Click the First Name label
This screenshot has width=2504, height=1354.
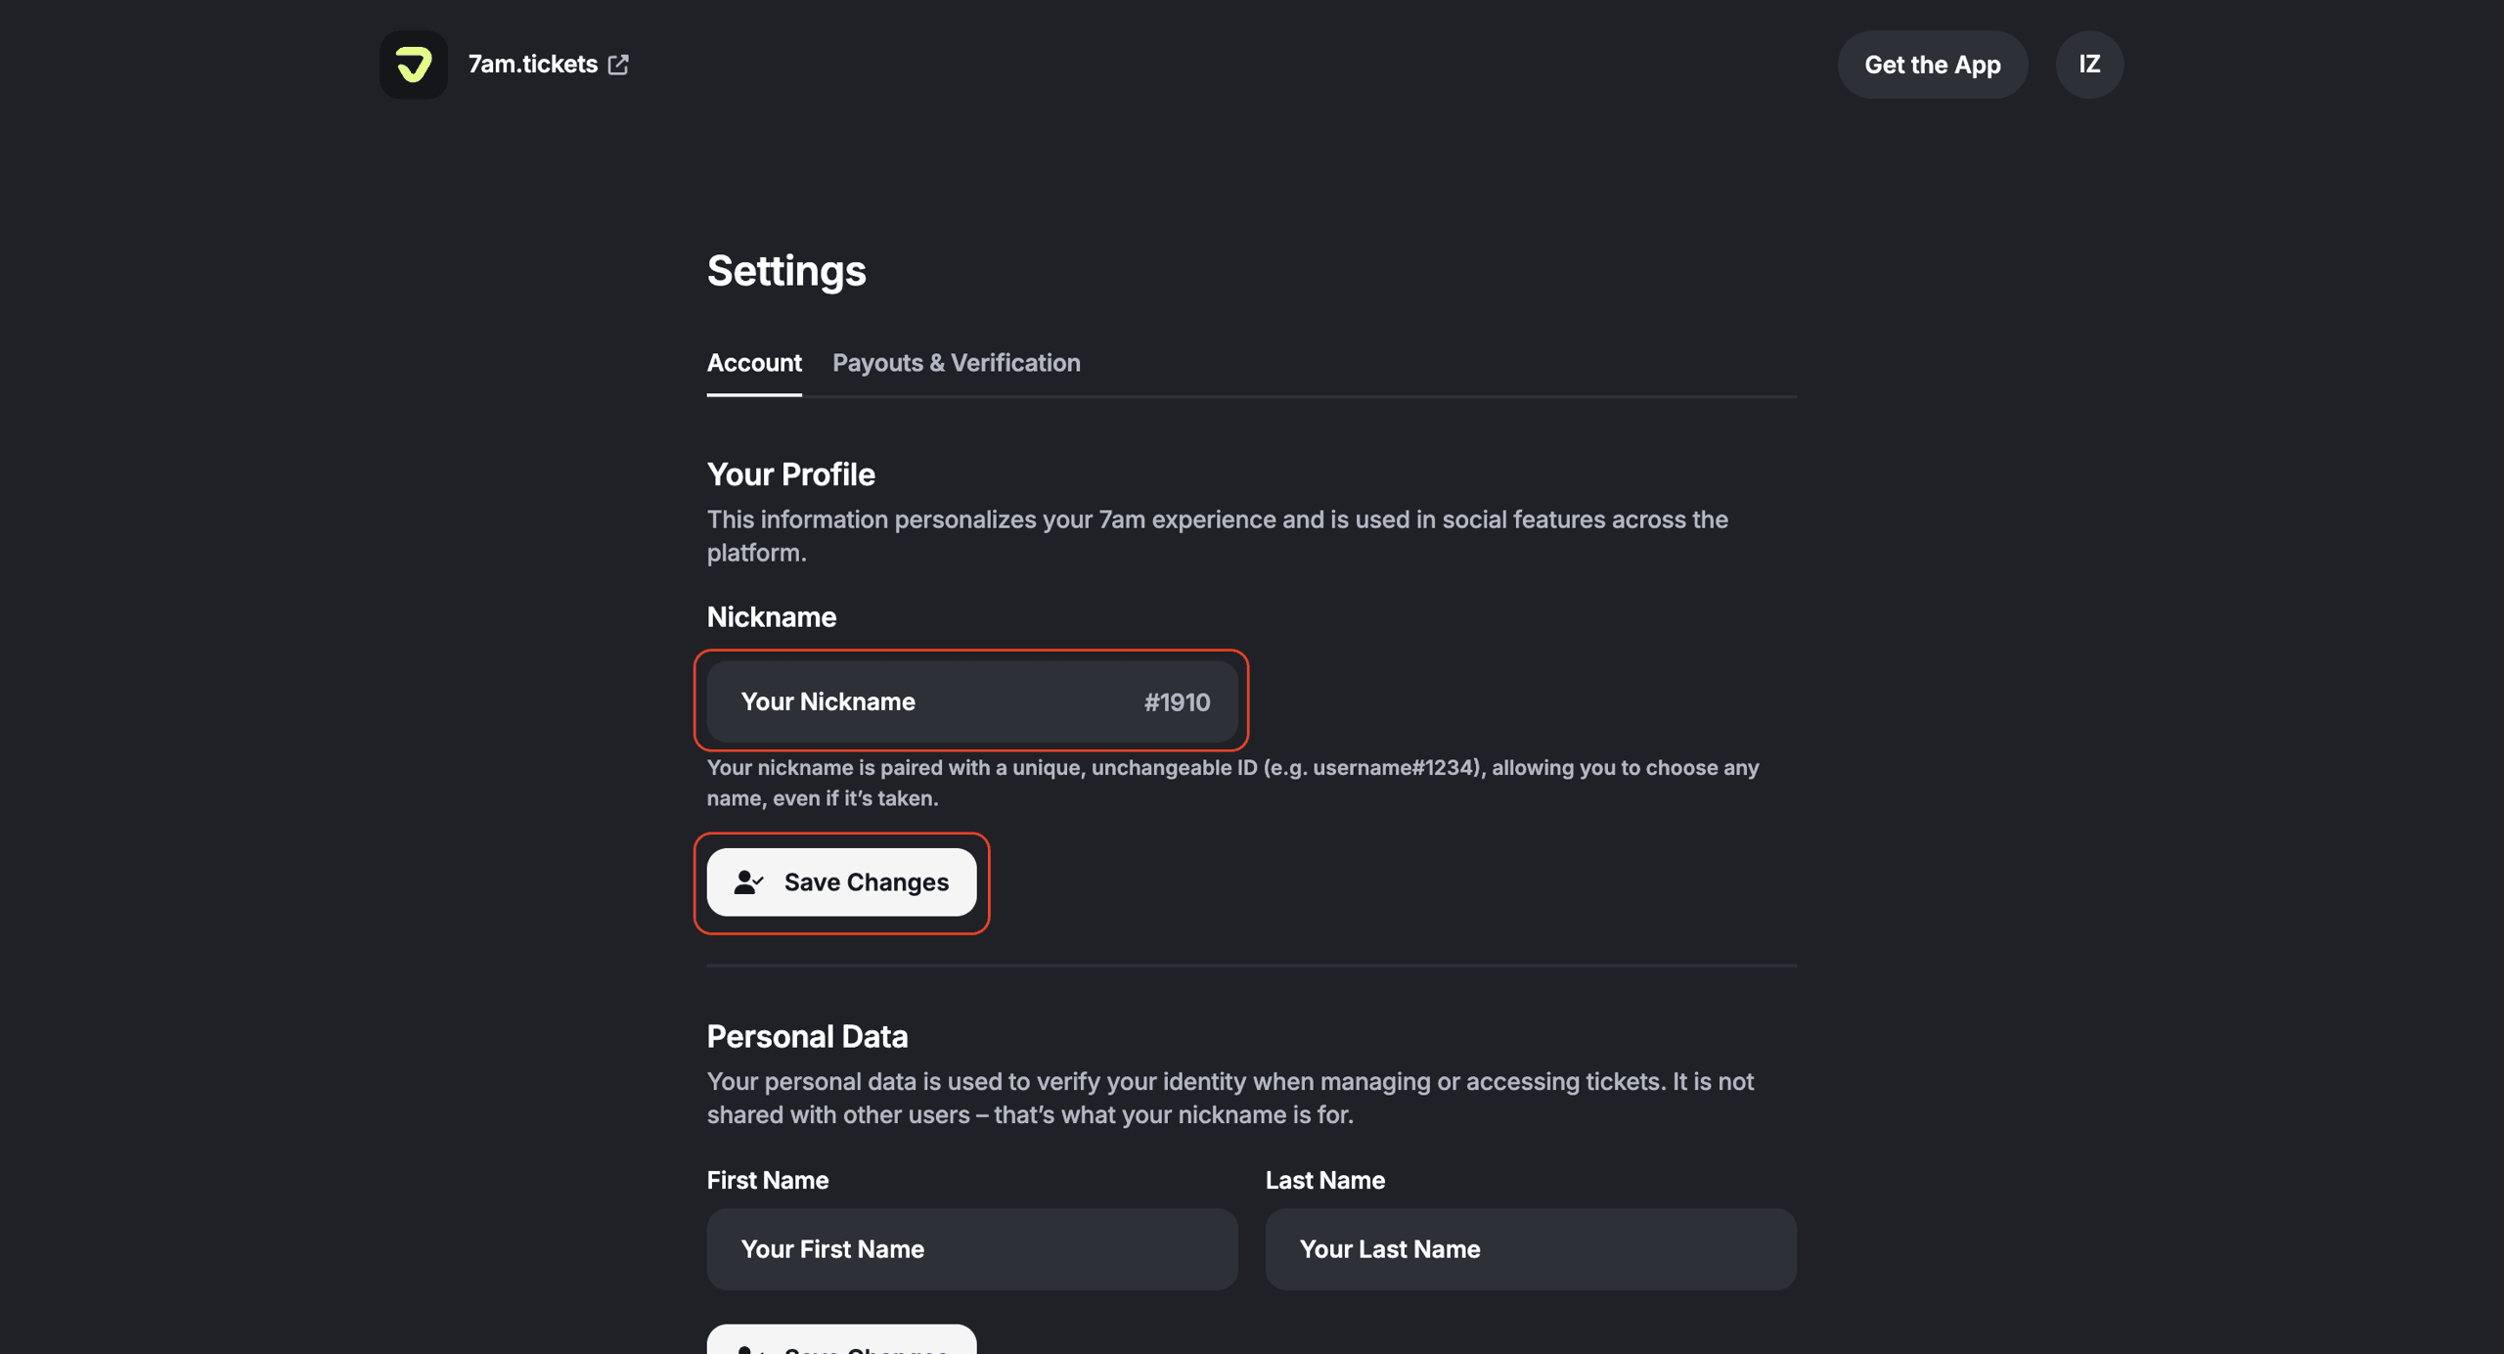point(767,1180)
